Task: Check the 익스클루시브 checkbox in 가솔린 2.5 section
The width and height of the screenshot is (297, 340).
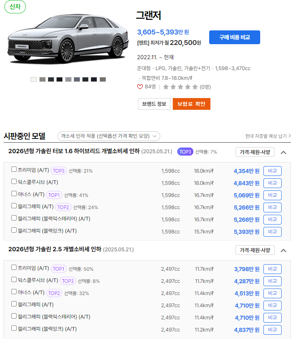Action: 13,281
